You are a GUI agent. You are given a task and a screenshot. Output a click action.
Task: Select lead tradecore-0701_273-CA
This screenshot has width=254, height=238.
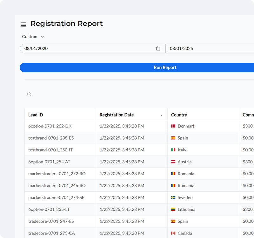pyautogui.click(x=51, y=233)
